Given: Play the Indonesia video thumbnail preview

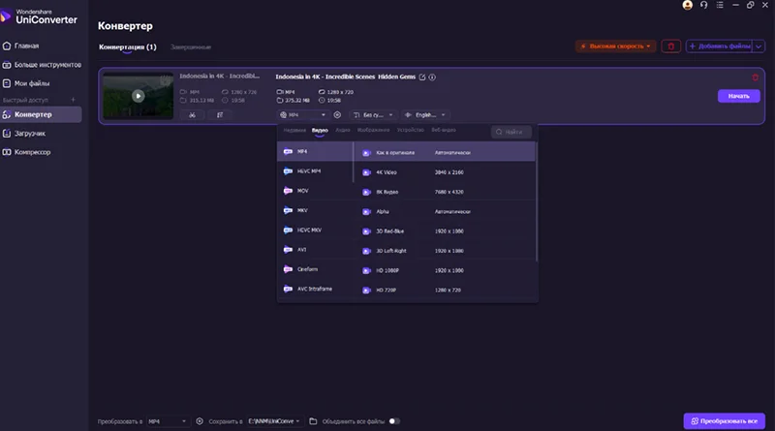Looking at the screenshot, I should click(x=138, y=96).
